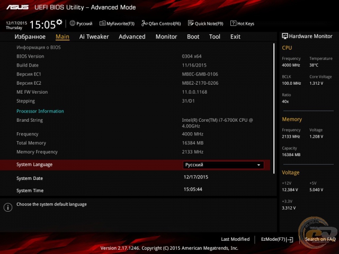
Task: Click value 0304 x64
Action: tap(192, 57)
